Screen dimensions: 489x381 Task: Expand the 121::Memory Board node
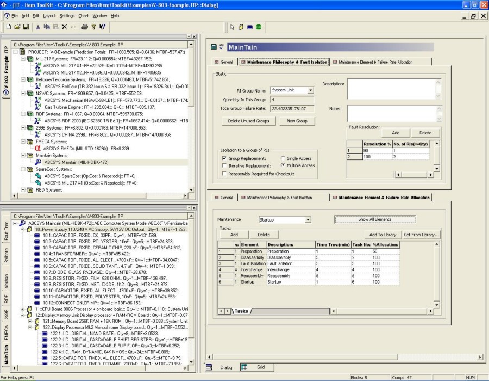30,321
